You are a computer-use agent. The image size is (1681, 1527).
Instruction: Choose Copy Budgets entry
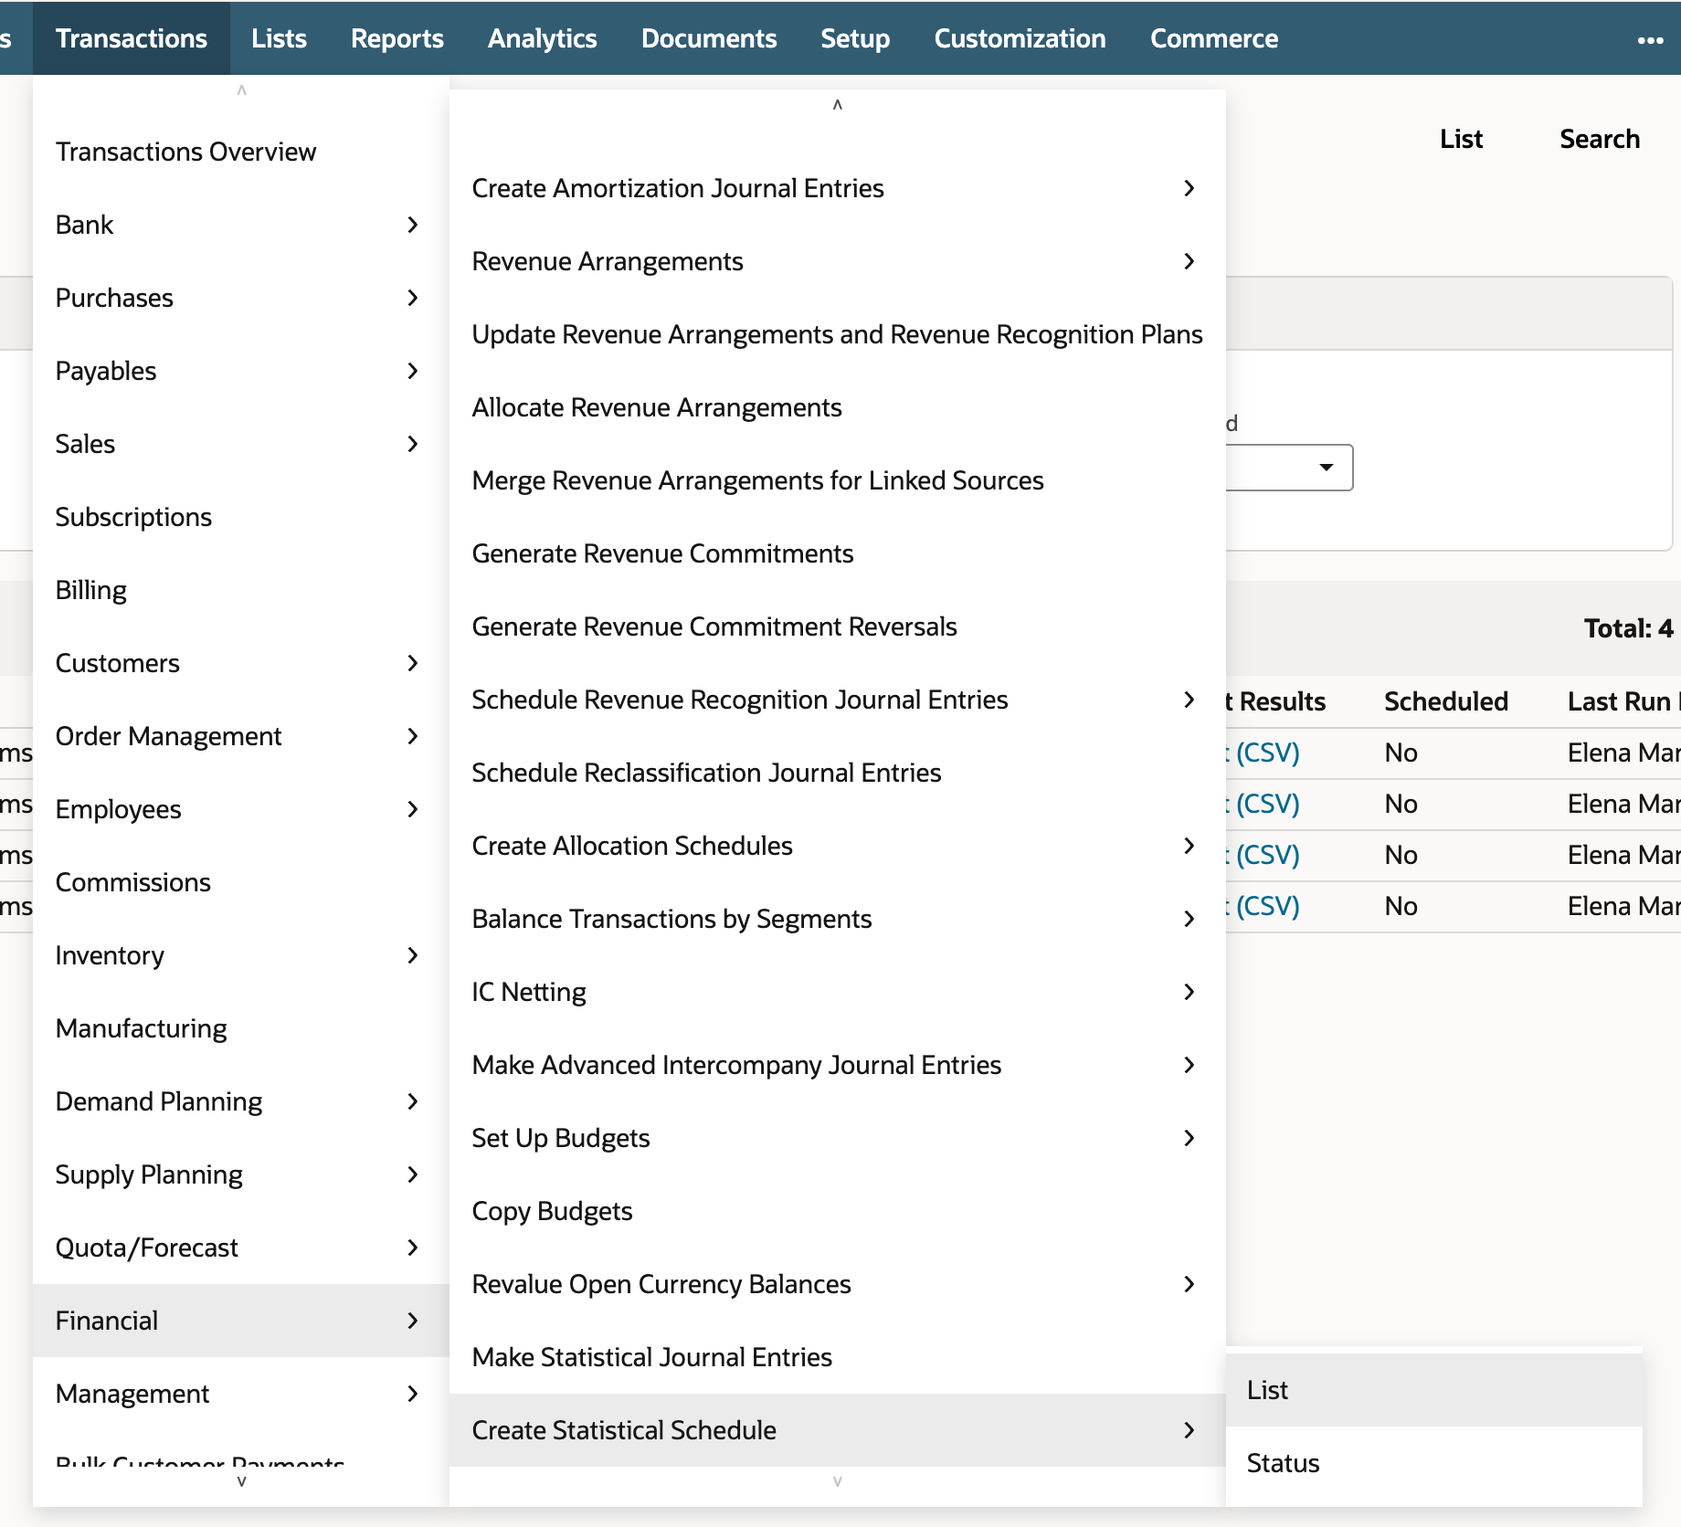(x=837, y=1211)
